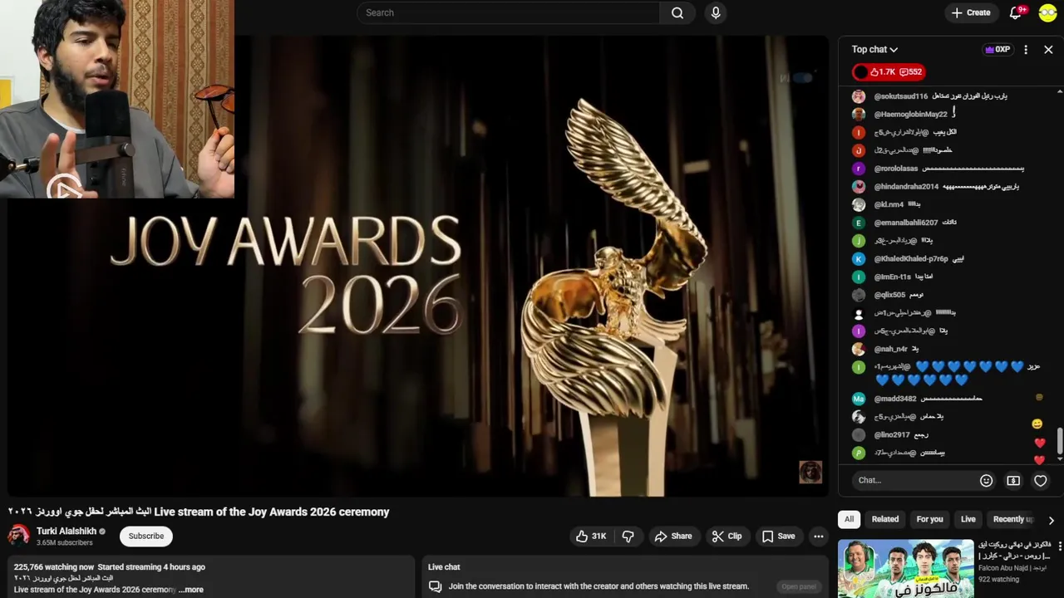Expand the Top chat mode dropdown
The height and width of the screenshot is (598, 1064).
click(874, 50)
